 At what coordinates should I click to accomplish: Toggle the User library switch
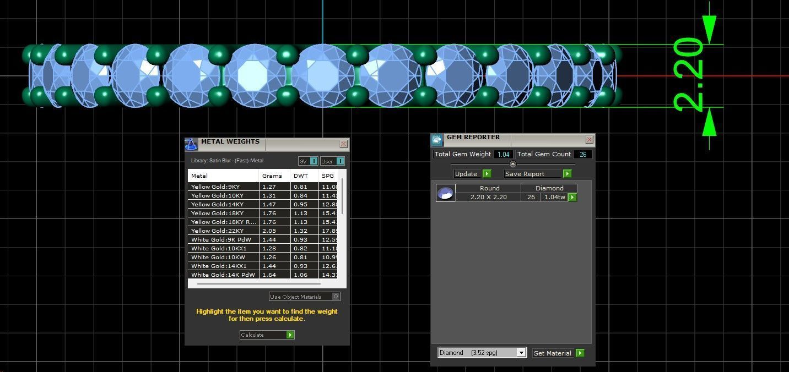[x=332, y=161]
